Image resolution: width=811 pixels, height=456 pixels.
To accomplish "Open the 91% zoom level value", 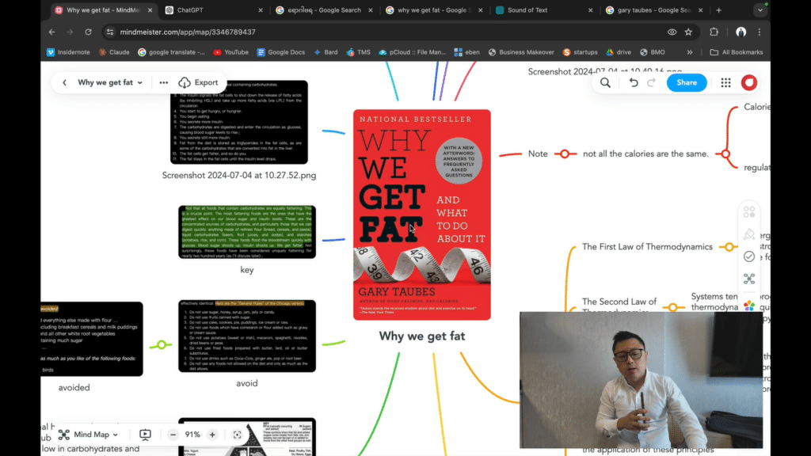I will (x=192, y=435).
